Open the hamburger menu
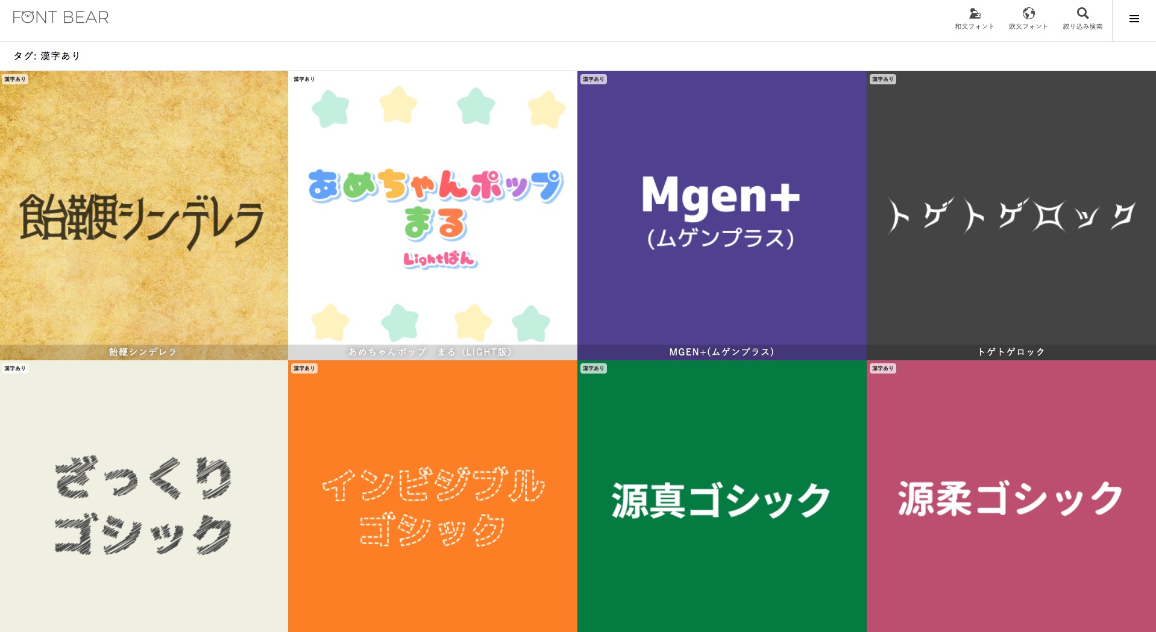 coord(1134,19)
